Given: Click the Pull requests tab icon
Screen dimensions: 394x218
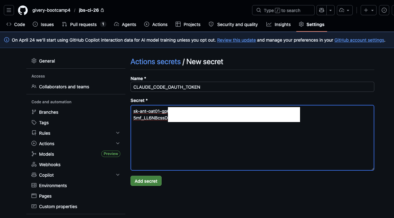Looking at the screenshot, I should click(64, 24).
